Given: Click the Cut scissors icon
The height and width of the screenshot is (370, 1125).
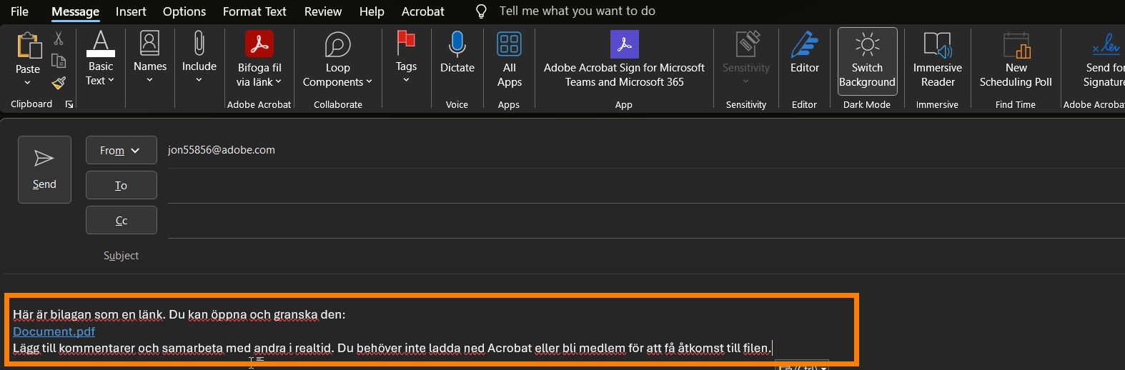Looking at the screenshot, I should point(59,39).
